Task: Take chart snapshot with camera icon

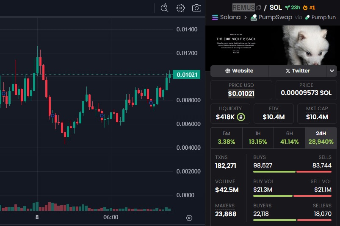Action: 196,8
